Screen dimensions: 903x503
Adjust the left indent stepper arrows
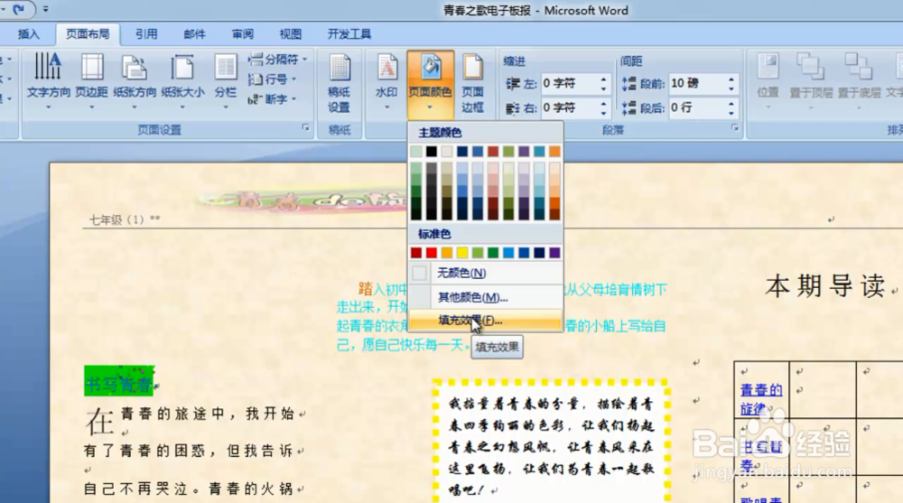(603, 84)
